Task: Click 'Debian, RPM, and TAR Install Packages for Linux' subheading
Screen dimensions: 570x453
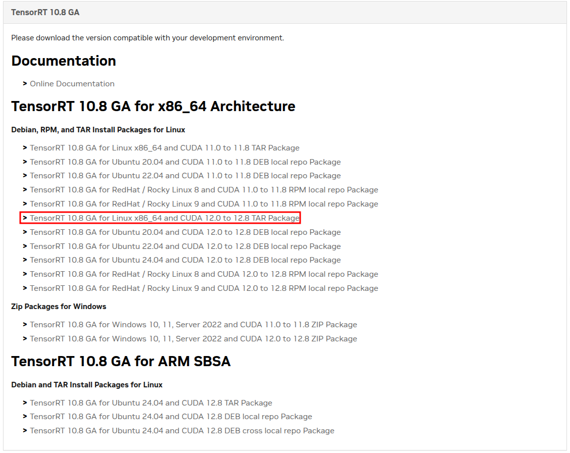Action: 98,130
